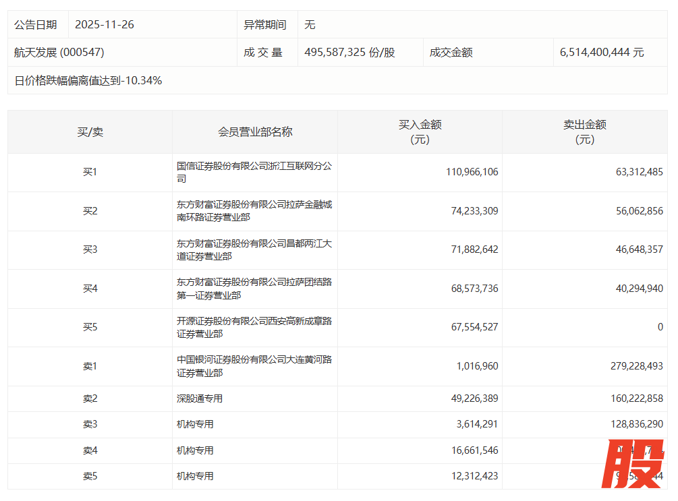The image size is (678, 501).
Task: Click the 深股通专用 seat name
Action: (x=200, y=399)
